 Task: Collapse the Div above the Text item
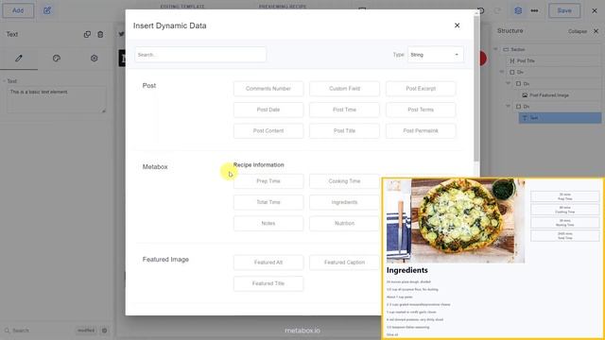[x=509, y=107]
